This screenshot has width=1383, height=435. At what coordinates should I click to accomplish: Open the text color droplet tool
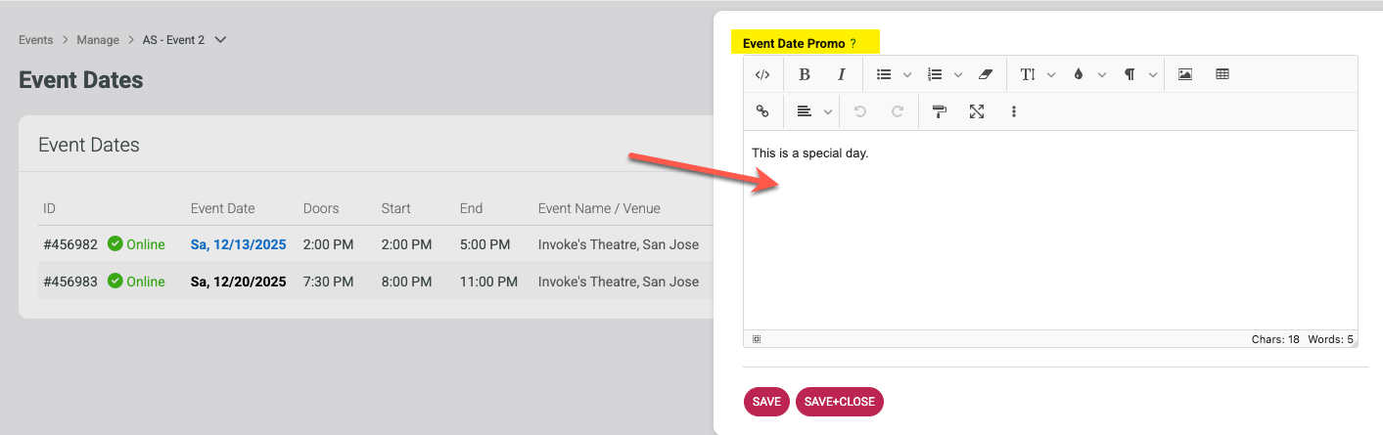[1079, 74]
